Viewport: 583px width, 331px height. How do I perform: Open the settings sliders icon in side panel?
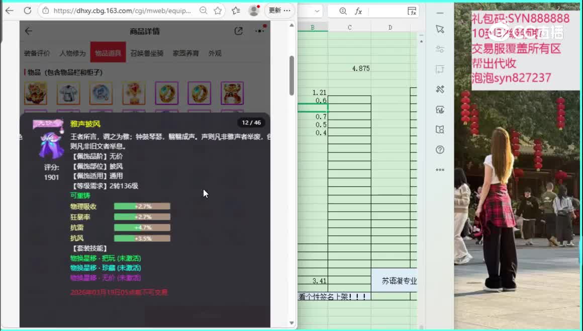click(440, 49)
